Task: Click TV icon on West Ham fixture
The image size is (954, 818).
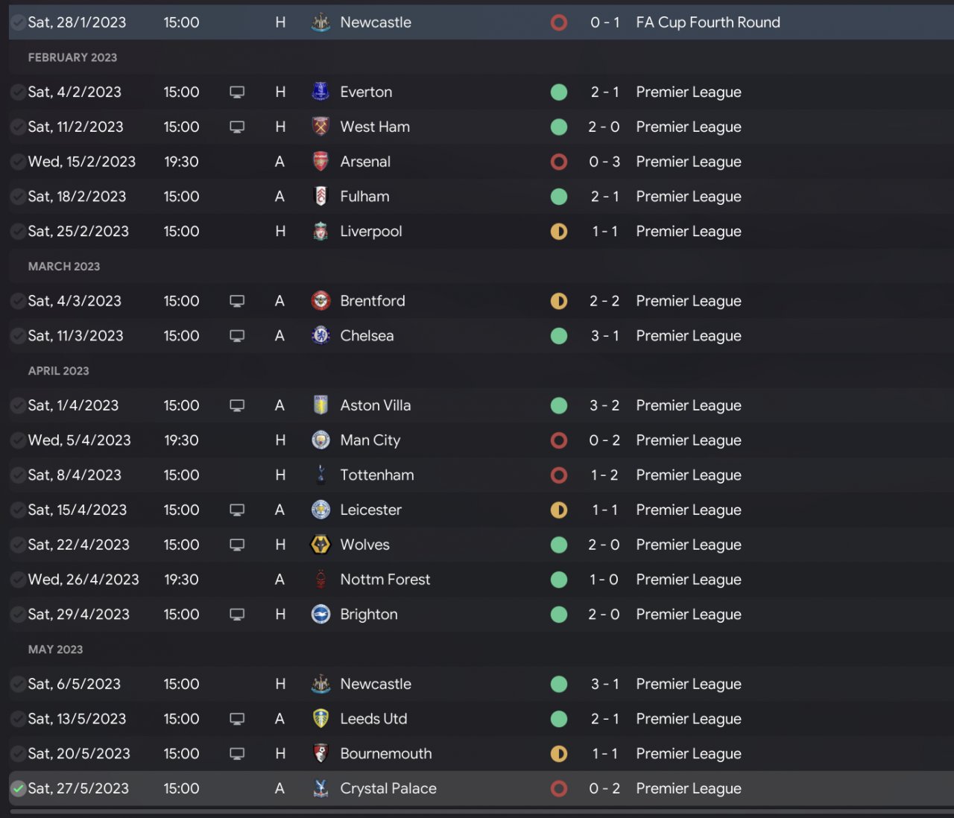Action: tap(237, 127)
